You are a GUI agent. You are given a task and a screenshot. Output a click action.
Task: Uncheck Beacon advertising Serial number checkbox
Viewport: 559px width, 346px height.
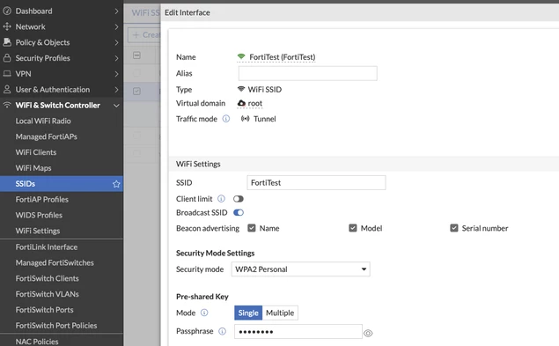pos(454,228)
